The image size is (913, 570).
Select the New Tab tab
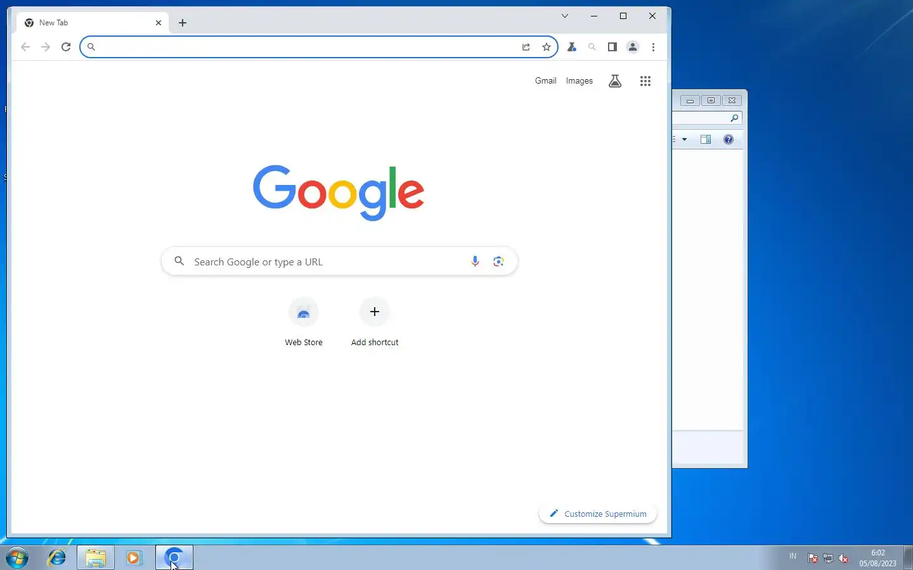point(93,23)
